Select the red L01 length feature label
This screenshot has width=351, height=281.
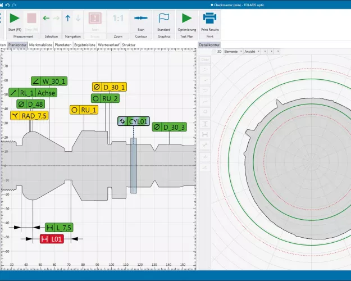pyautogui.click(x=52, y=239)
